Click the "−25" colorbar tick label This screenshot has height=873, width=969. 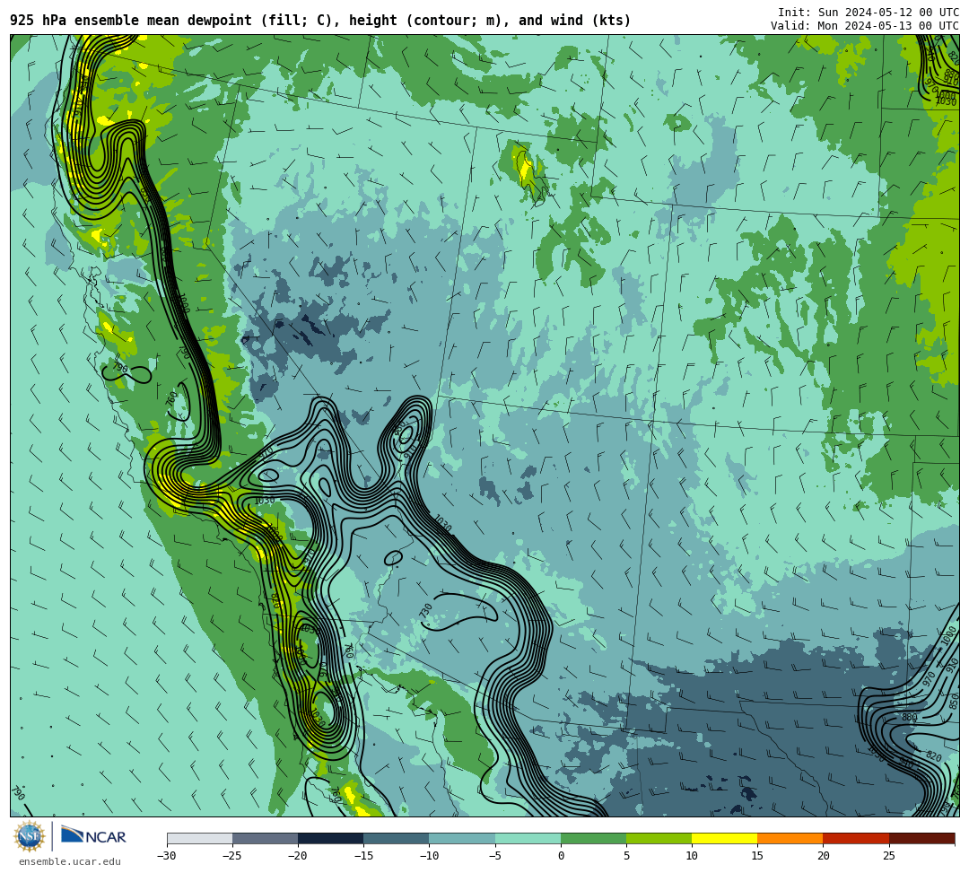232,856
